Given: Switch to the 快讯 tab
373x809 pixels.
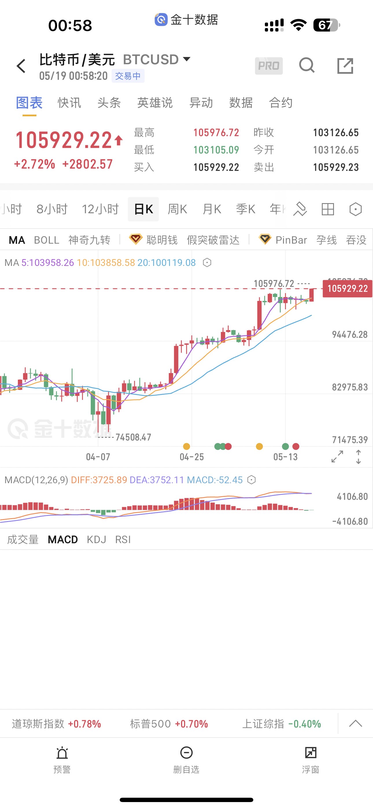Looking at the screenshot, I should pyautogui.click(x=69, y=103).
